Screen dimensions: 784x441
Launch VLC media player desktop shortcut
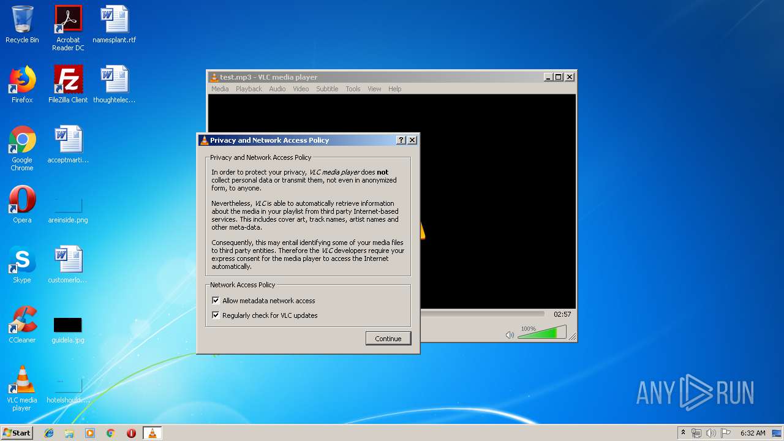(x=22, y=389)
